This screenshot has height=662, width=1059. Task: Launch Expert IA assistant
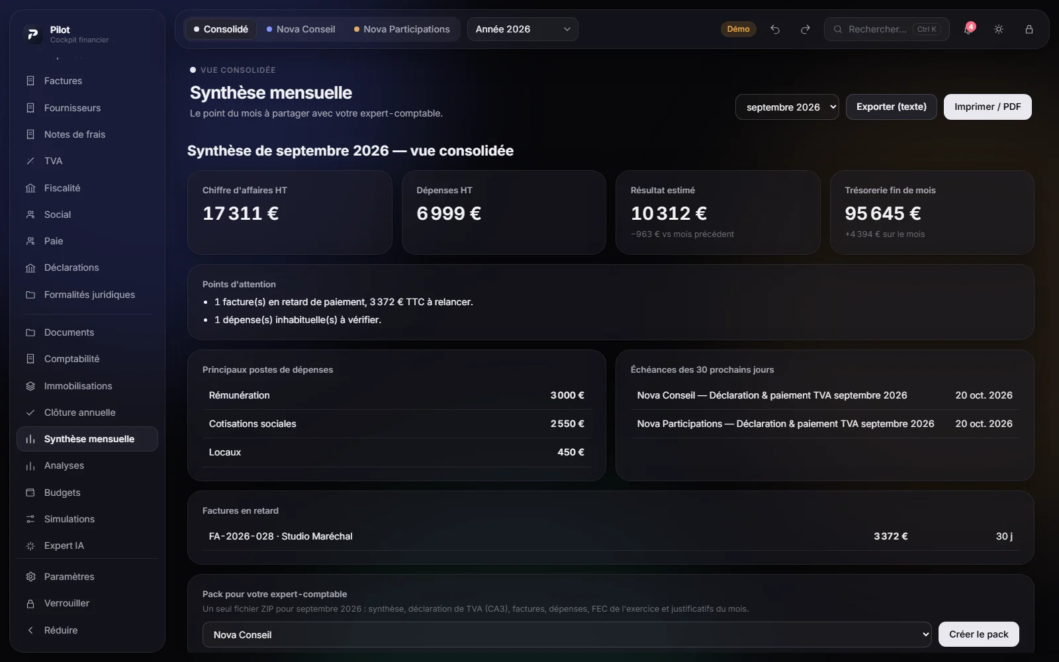87,545
